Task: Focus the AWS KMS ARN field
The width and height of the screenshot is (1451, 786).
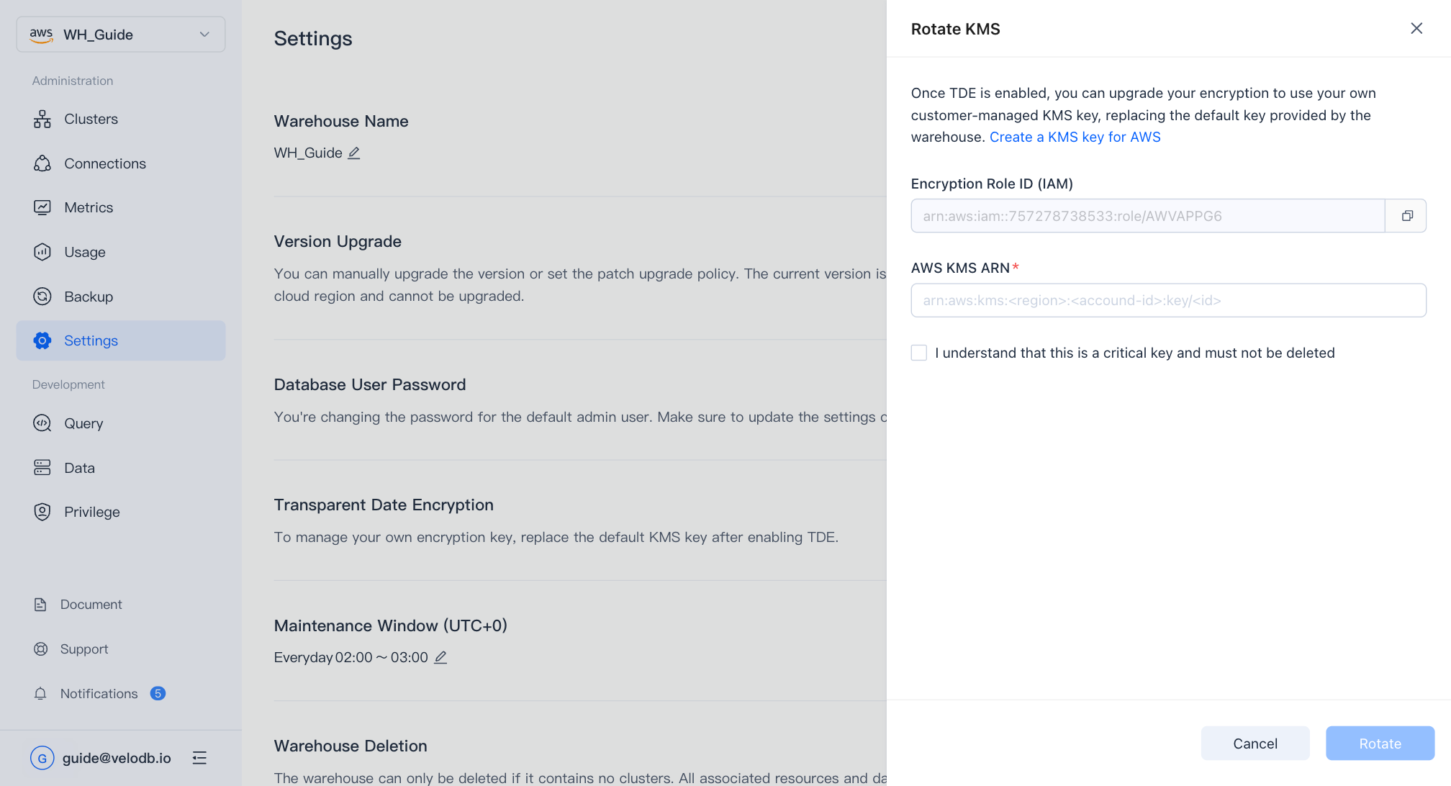Action: (1168, 300)
